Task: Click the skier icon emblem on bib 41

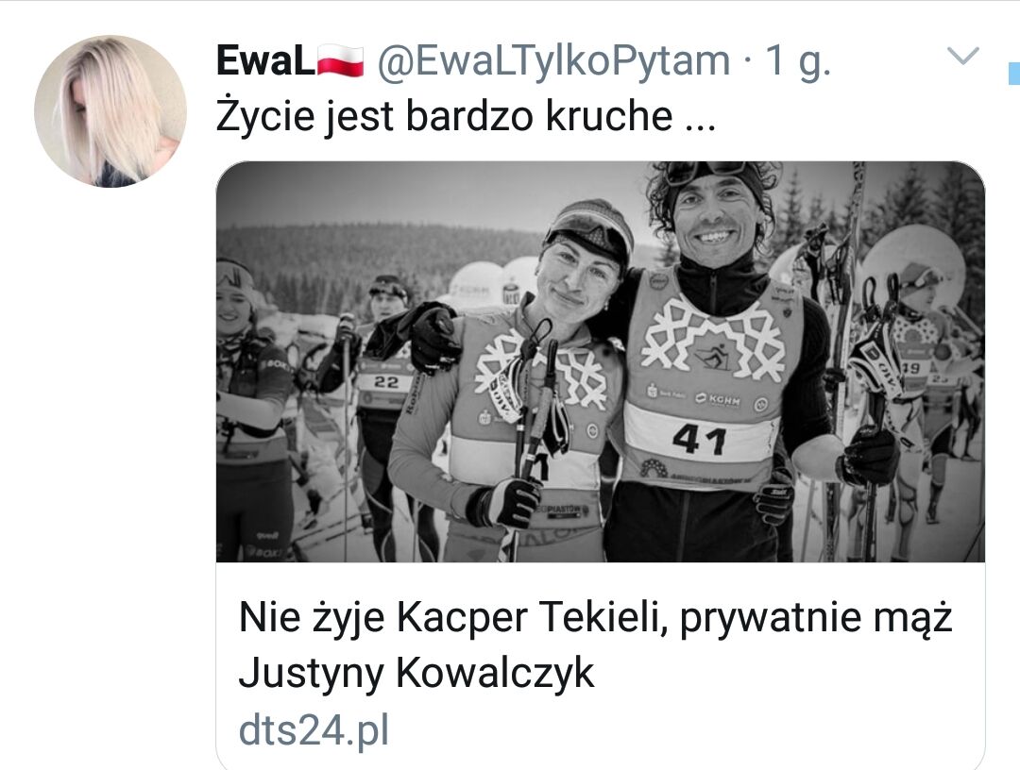Action: point(713,356)
